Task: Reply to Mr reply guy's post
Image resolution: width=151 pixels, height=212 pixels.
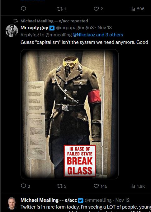Action: [26, 186]
